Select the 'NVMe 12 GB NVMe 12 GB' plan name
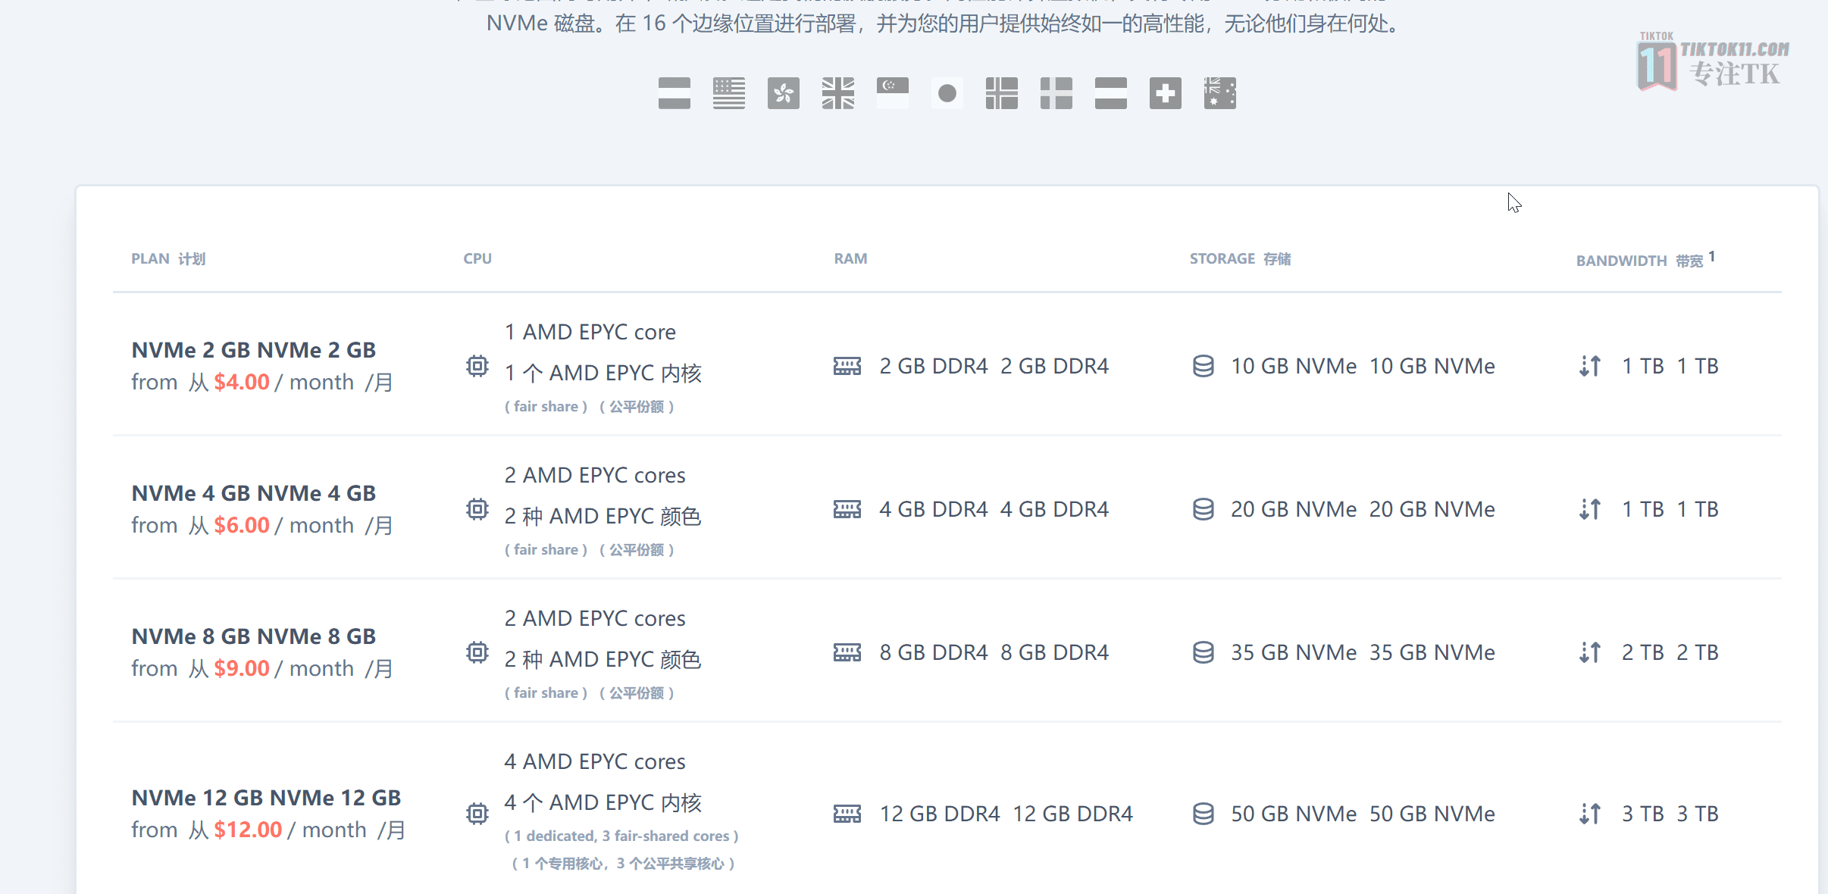Screen dimensions: 1828x894 pyautogui.click(x=266, y=798)
